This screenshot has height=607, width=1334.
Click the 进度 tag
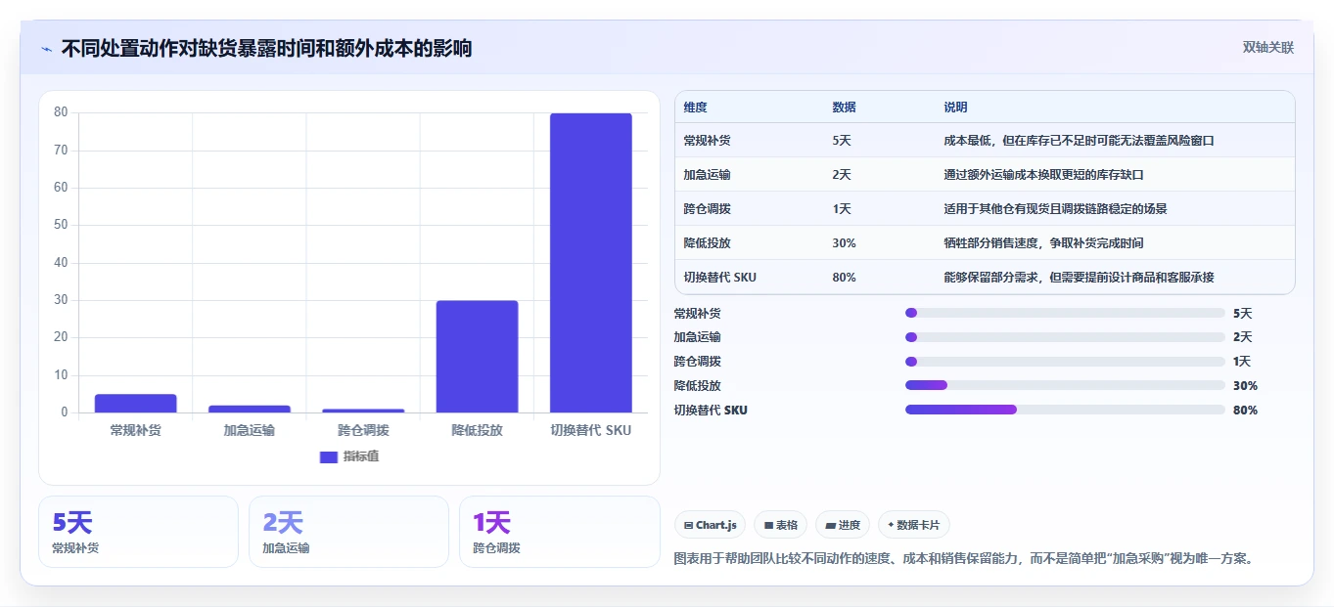point(842,525)
